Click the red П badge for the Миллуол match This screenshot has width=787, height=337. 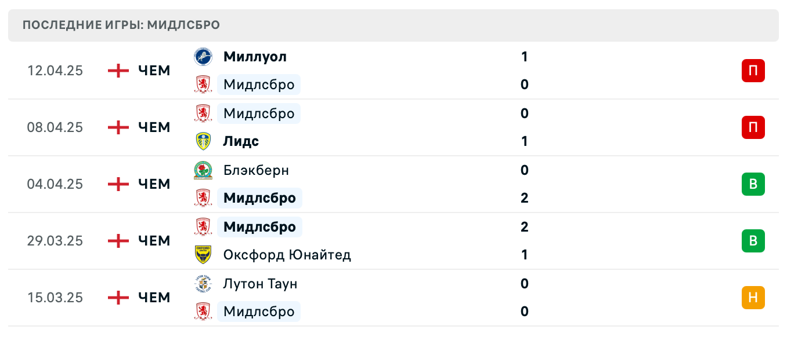(x=753, y=71)
